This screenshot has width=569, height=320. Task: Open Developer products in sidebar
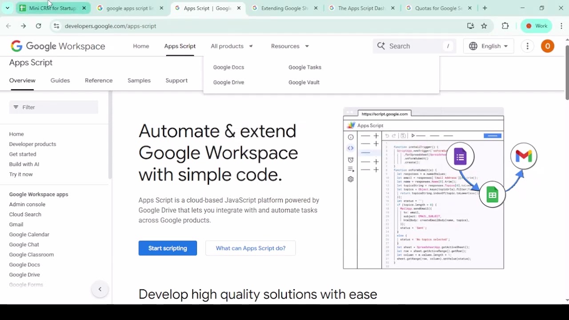(32, 144)
